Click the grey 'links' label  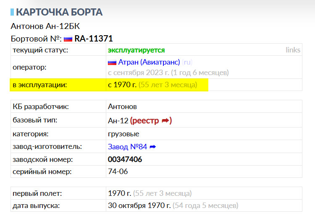[293, 50]
